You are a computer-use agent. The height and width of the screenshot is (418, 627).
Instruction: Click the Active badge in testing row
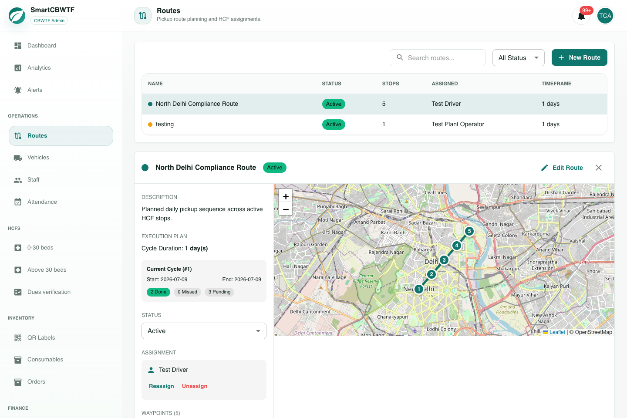334,125
